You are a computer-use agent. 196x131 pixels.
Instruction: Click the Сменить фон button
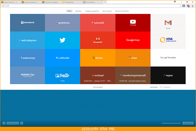point(13,123)
